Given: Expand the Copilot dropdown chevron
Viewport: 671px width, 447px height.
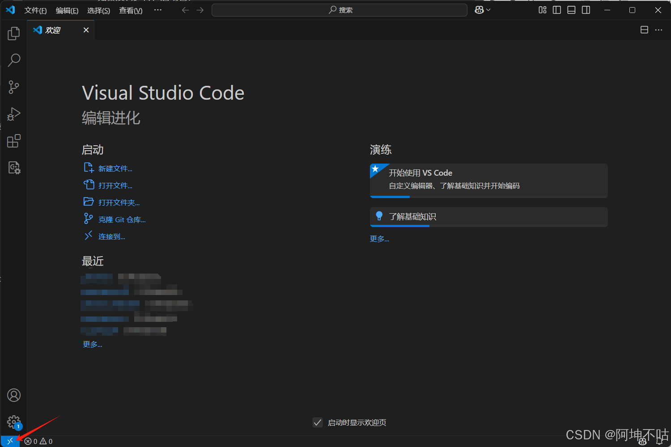Looking at the screenshot, I should coord(488,10).
